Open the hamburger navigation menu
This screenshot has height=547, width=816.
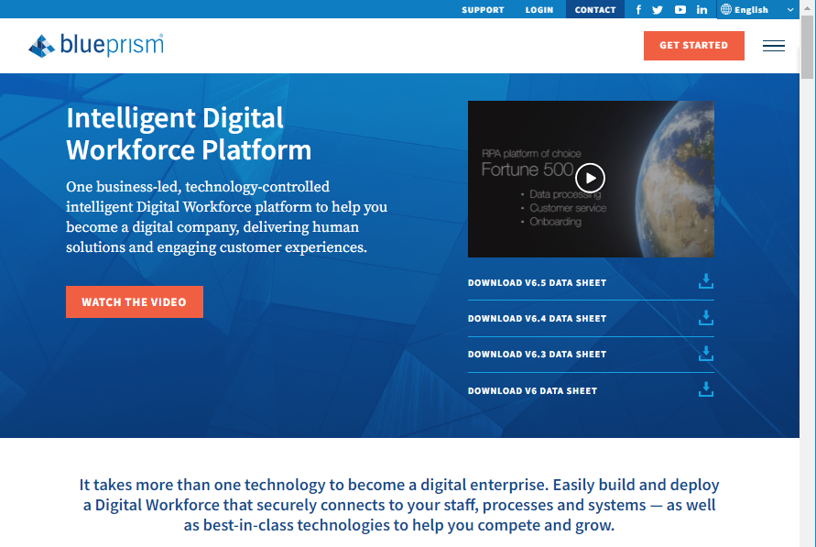click(x=774, y=46)
